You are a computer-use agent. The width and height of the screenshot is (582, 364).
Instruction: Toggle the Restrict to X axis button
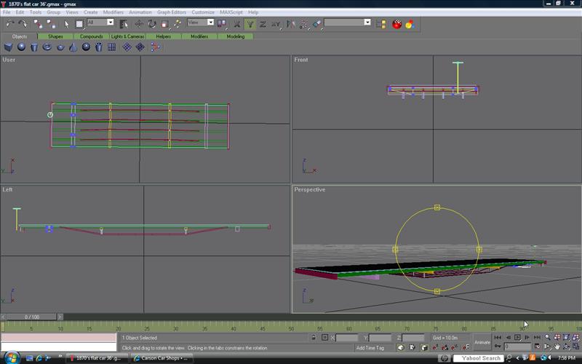click(237, 24)
